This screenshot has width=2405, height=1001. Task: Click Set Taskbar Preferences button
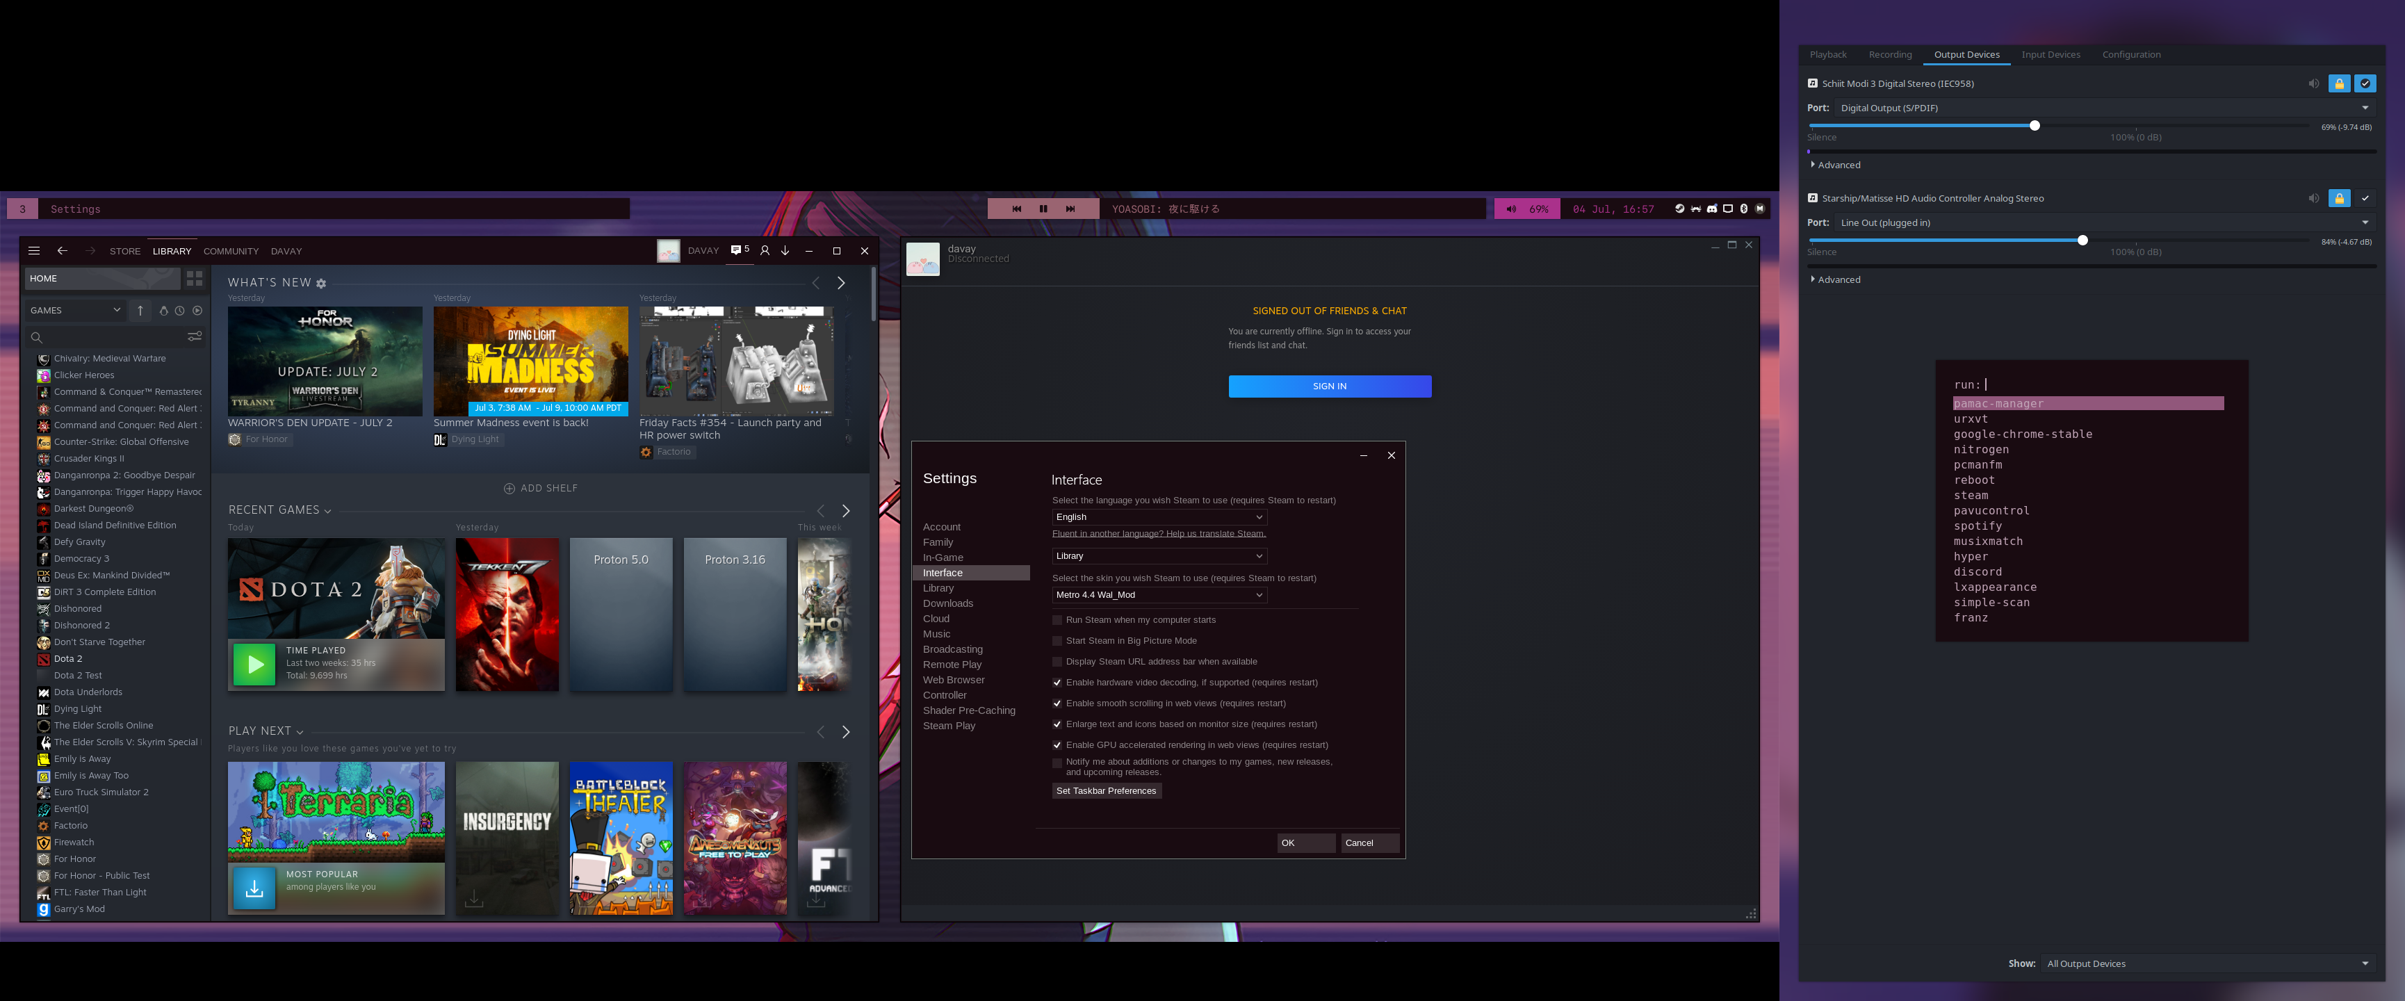click(x=1105, y=791)
